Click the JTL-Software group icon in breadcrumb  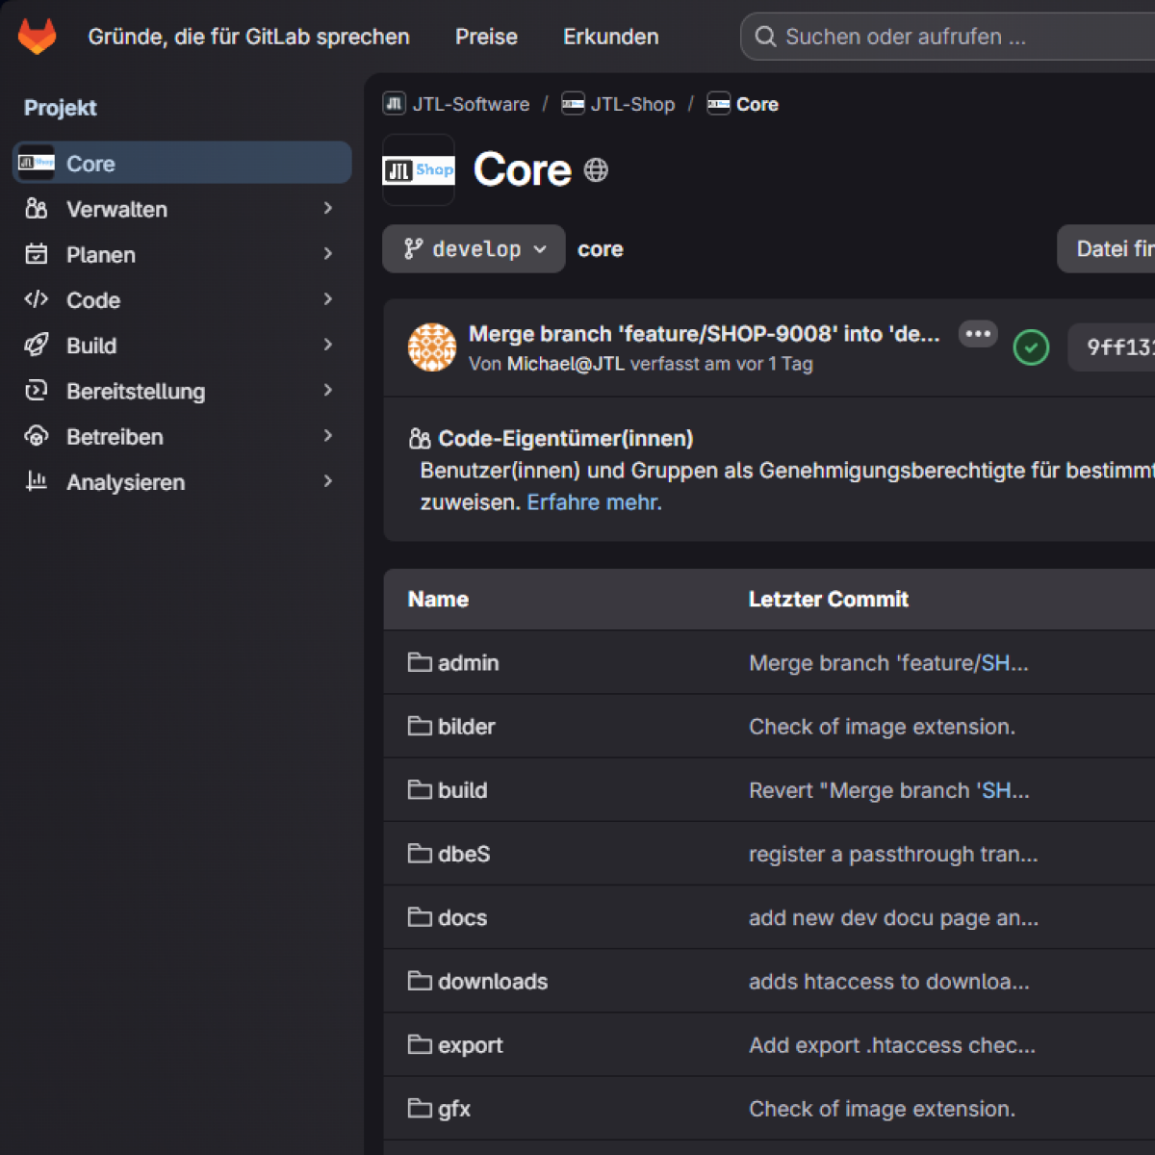click(395, 103)
